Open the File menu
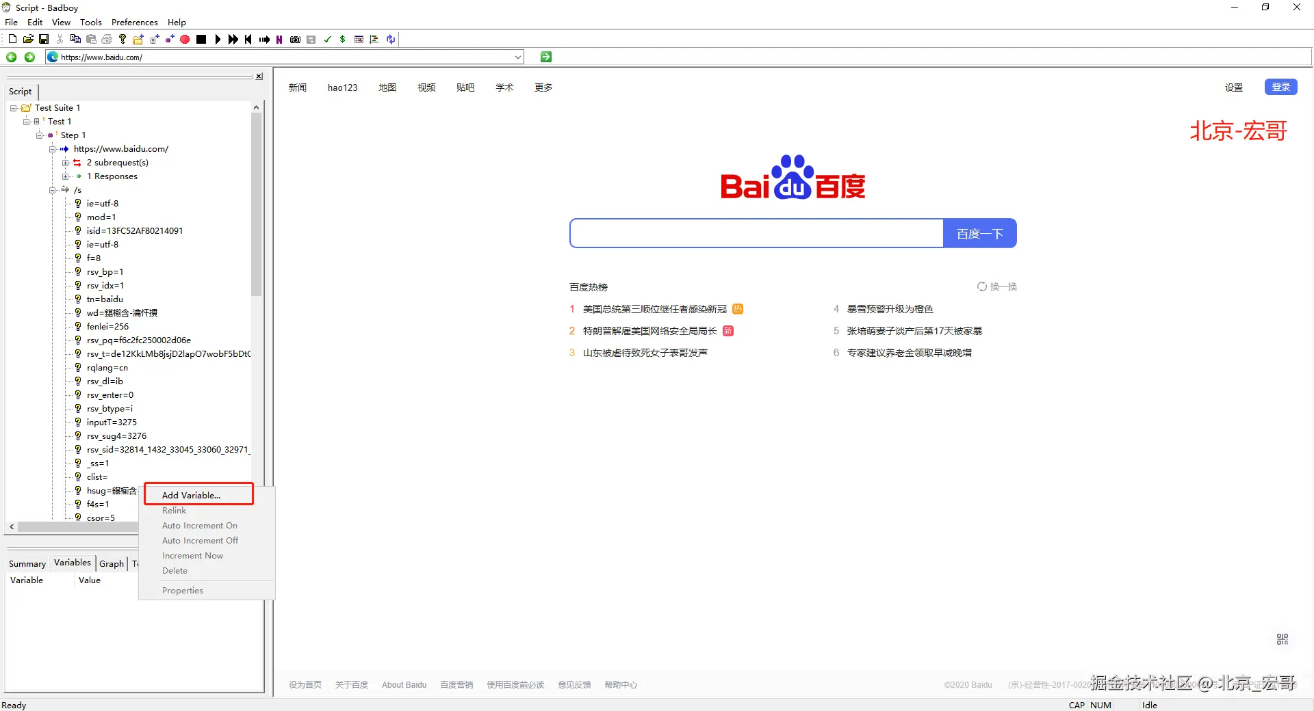 (x=12, y=23)
